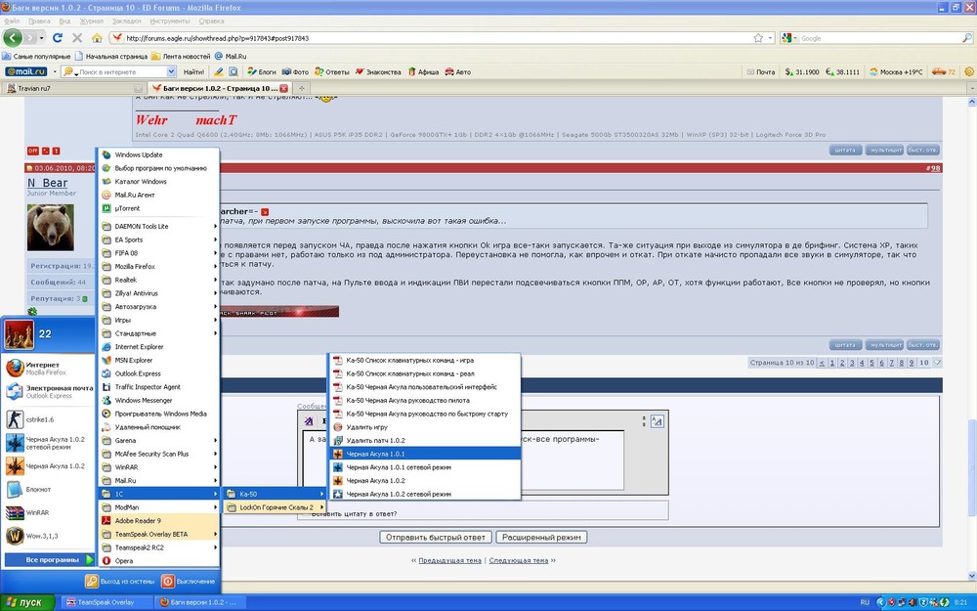
Task: Click Firefox back navigation button
Action: [13, 38]
